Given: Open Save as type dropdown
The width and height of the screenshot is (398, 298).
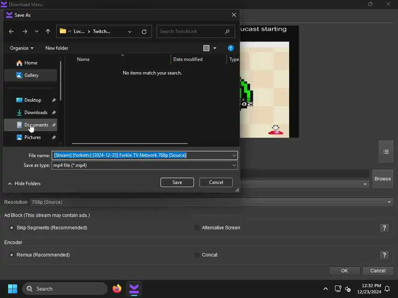Looking at the screenshot, I should [x=145, y=165].
